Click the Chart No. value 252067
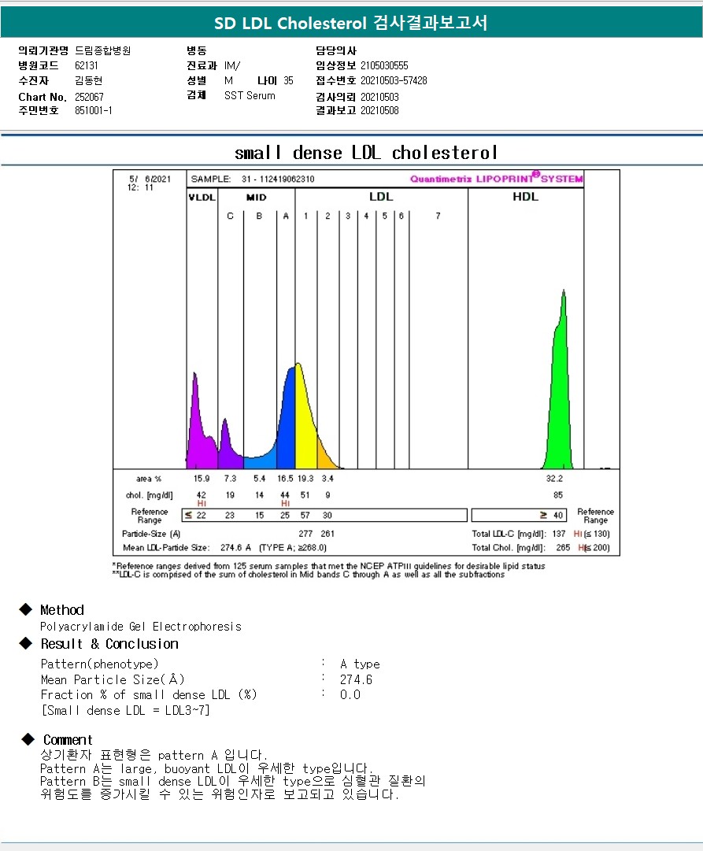The width and height of the screenshot is (703, 851). click(x=89, y=97)
